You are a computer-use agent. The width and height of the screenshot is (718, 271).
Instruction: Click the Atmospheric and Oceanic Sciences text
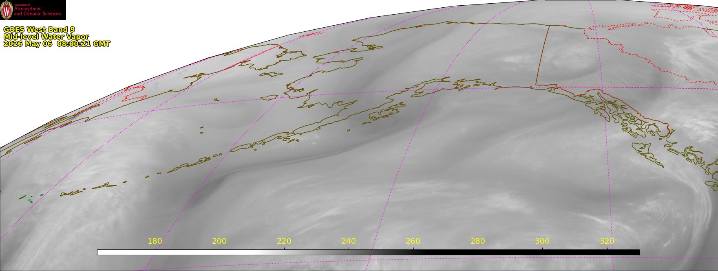[x=38, y=11]
